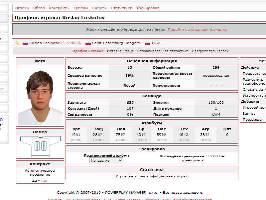Screen dimensions: 266x200
Task: Click the Врт attribute value 19
Action: point(73,135)
